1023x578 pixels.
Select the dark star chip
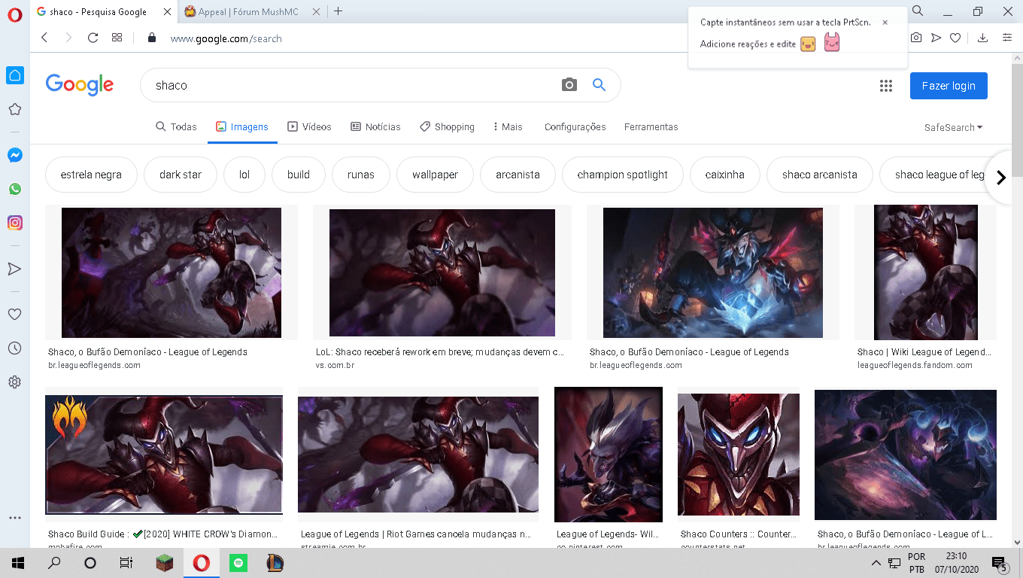click(x=181, y=175)
